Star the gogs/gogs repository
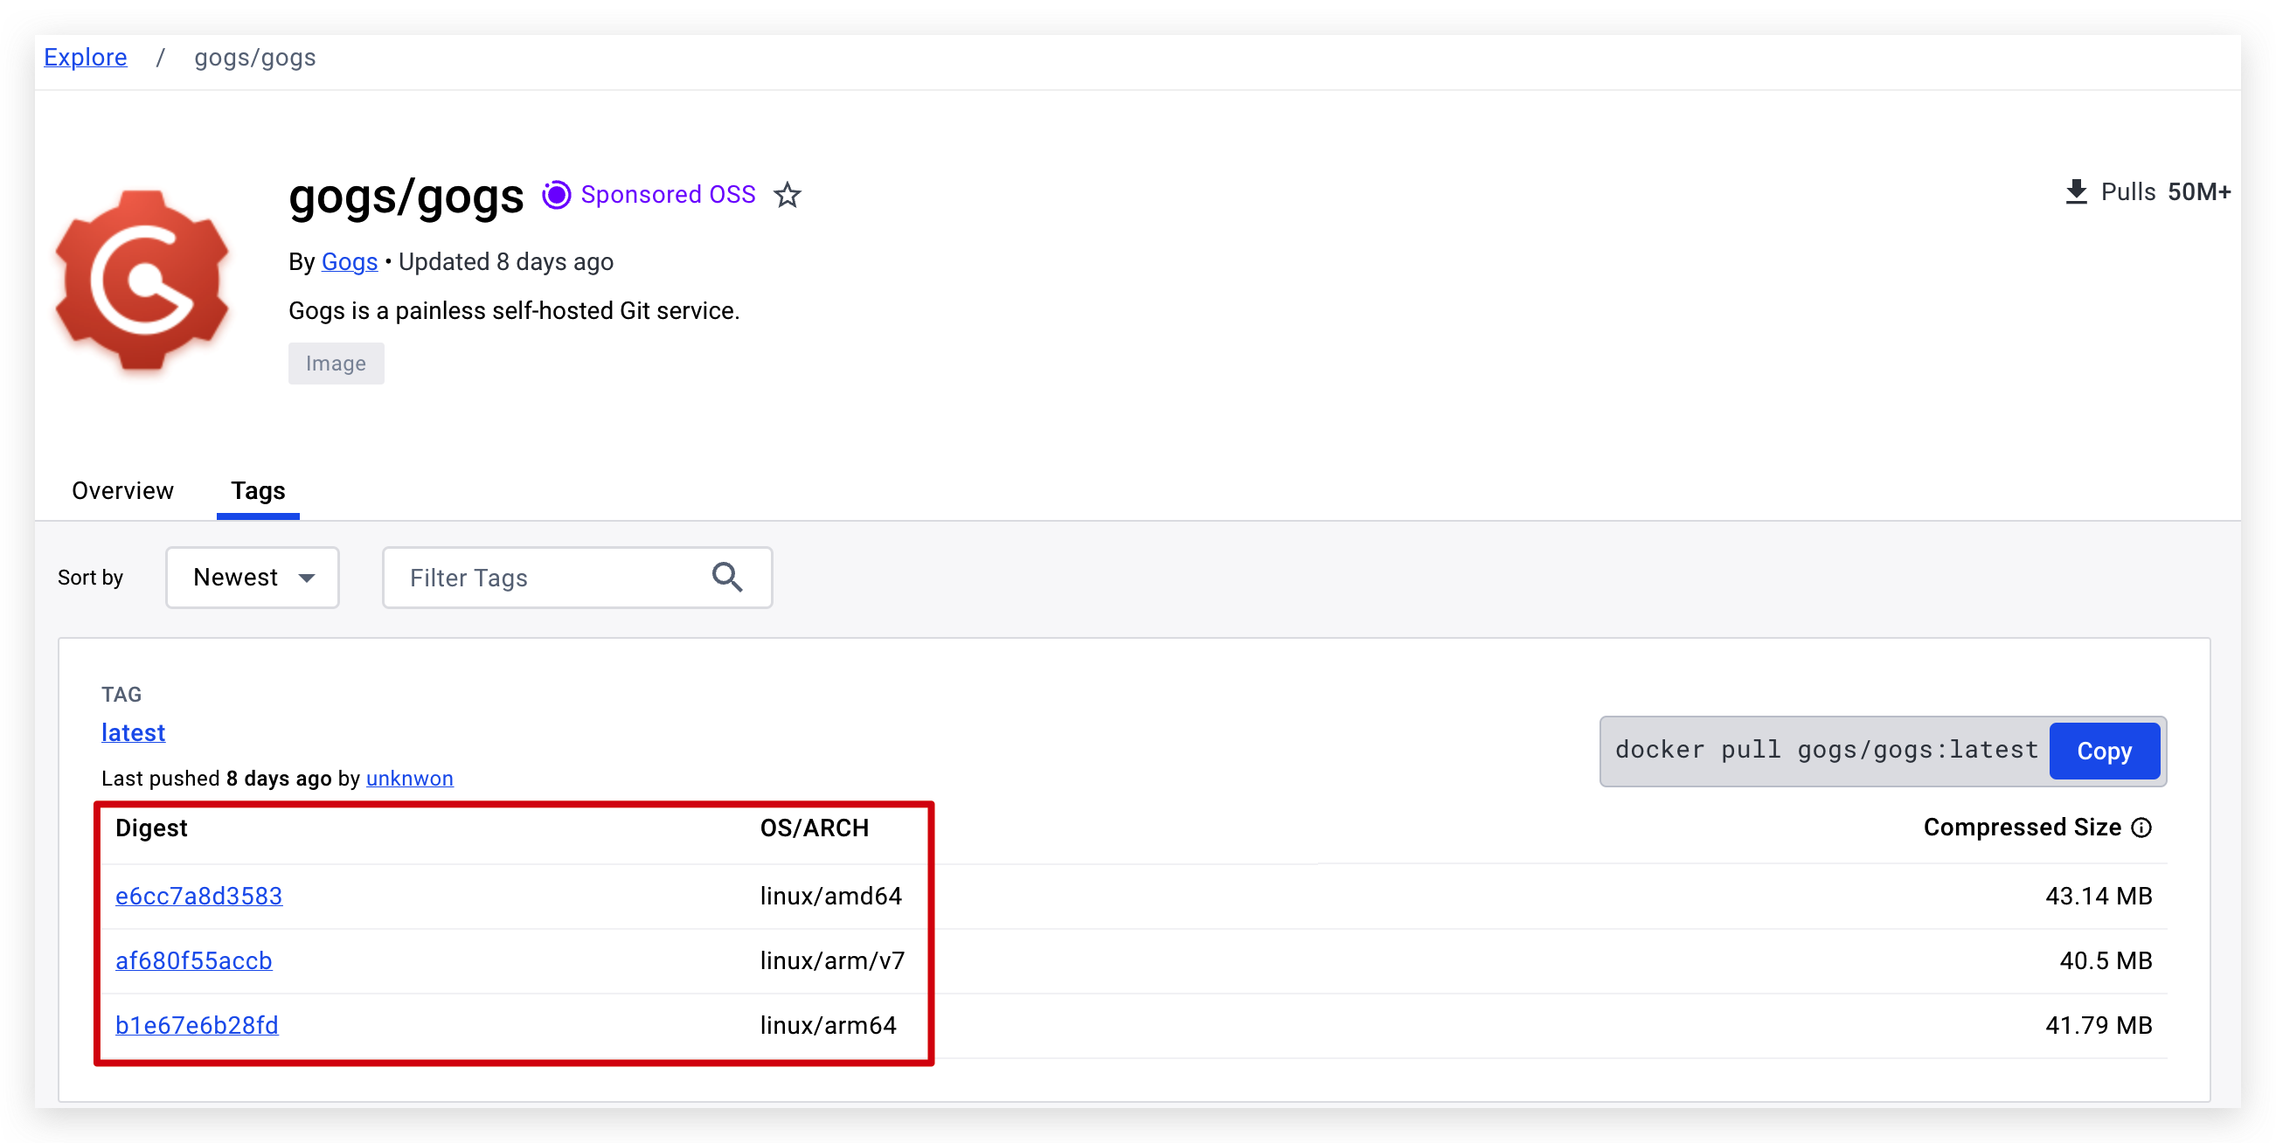Screen dimensions: 2276x1143 tap(788, 194)
